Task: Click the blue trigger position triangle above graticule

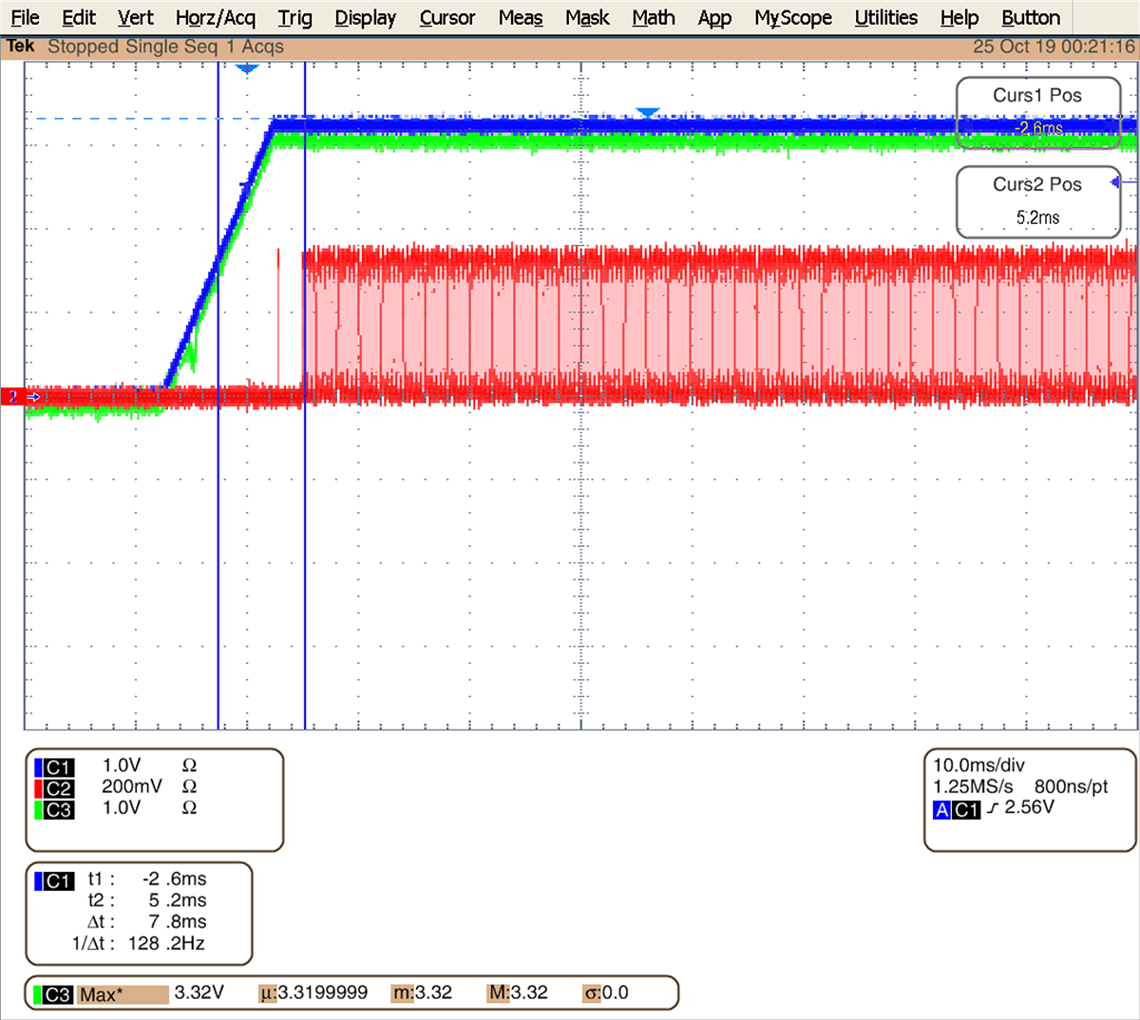Action: point(248,66)
